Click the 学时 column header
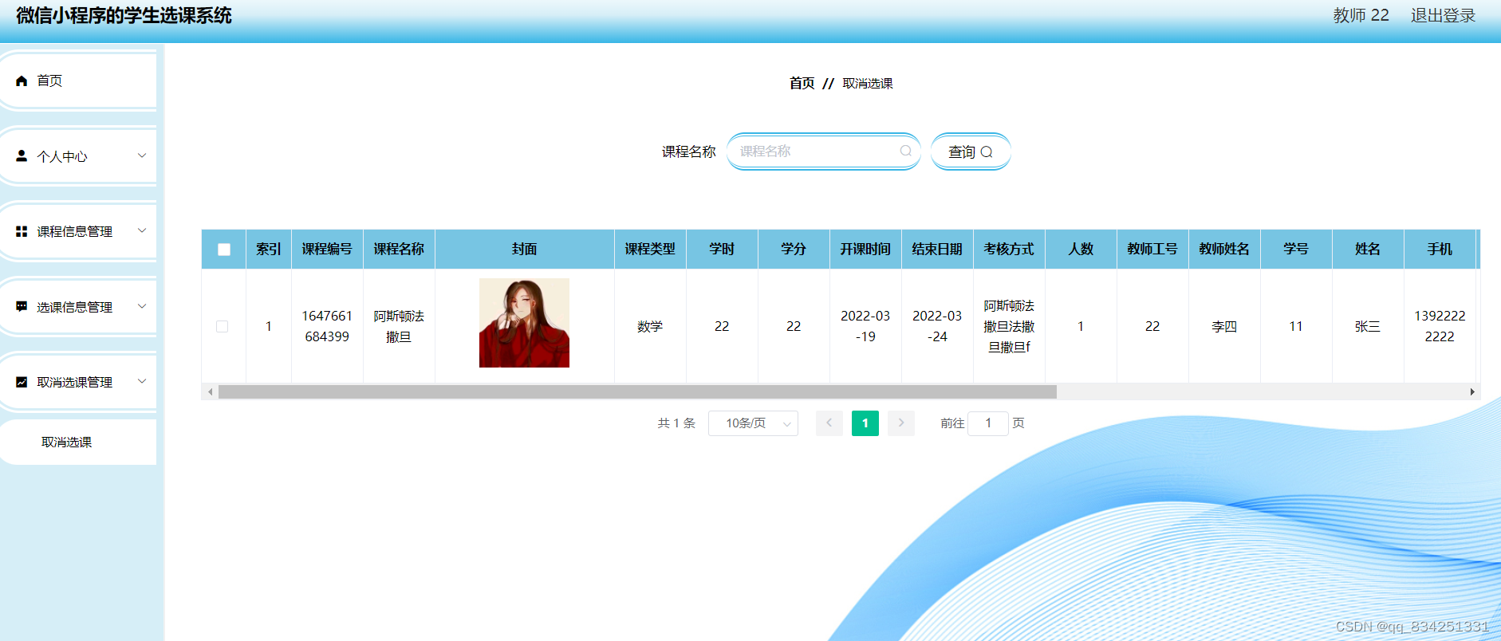This screenshot has width=1501, height=641. [x=722, y=249]
